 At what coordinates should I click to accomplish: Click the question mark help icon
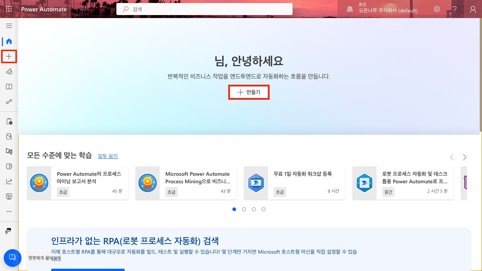coord(455,9)
